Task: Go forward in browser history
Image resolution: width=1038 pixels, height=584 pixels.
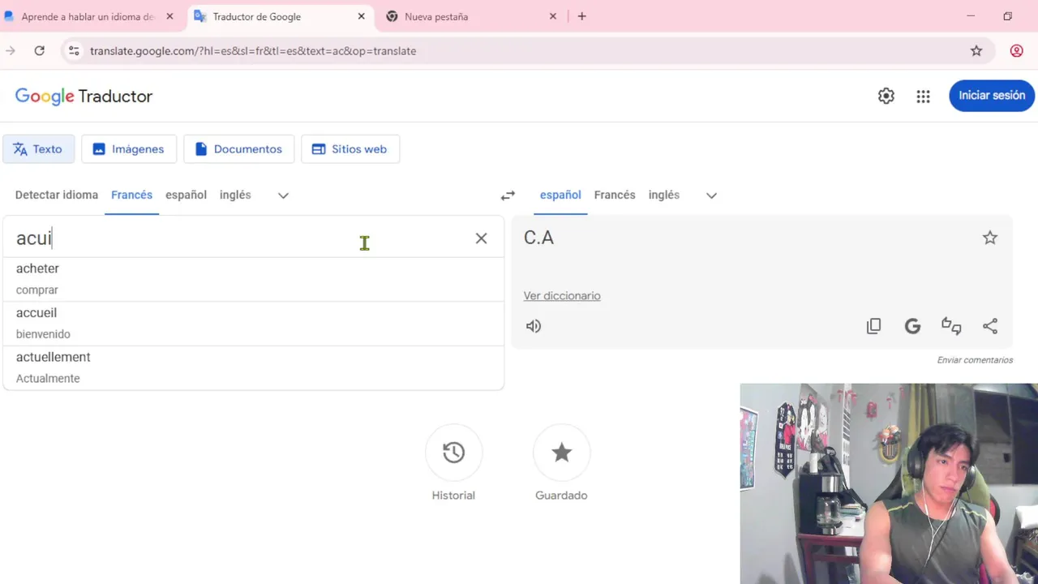Action: point(10,50)
